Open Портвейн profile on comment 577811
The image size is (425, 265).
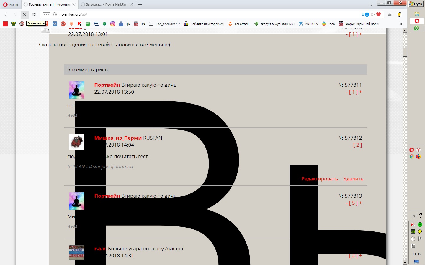107,85
